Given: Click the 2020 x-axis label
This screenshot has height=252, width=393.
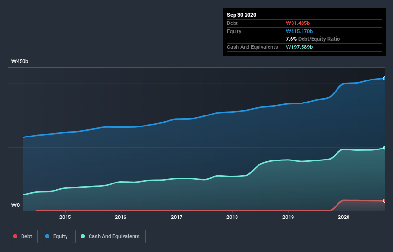Looking at the screenshot, I should pyautogui.click(x=344, y=217).
